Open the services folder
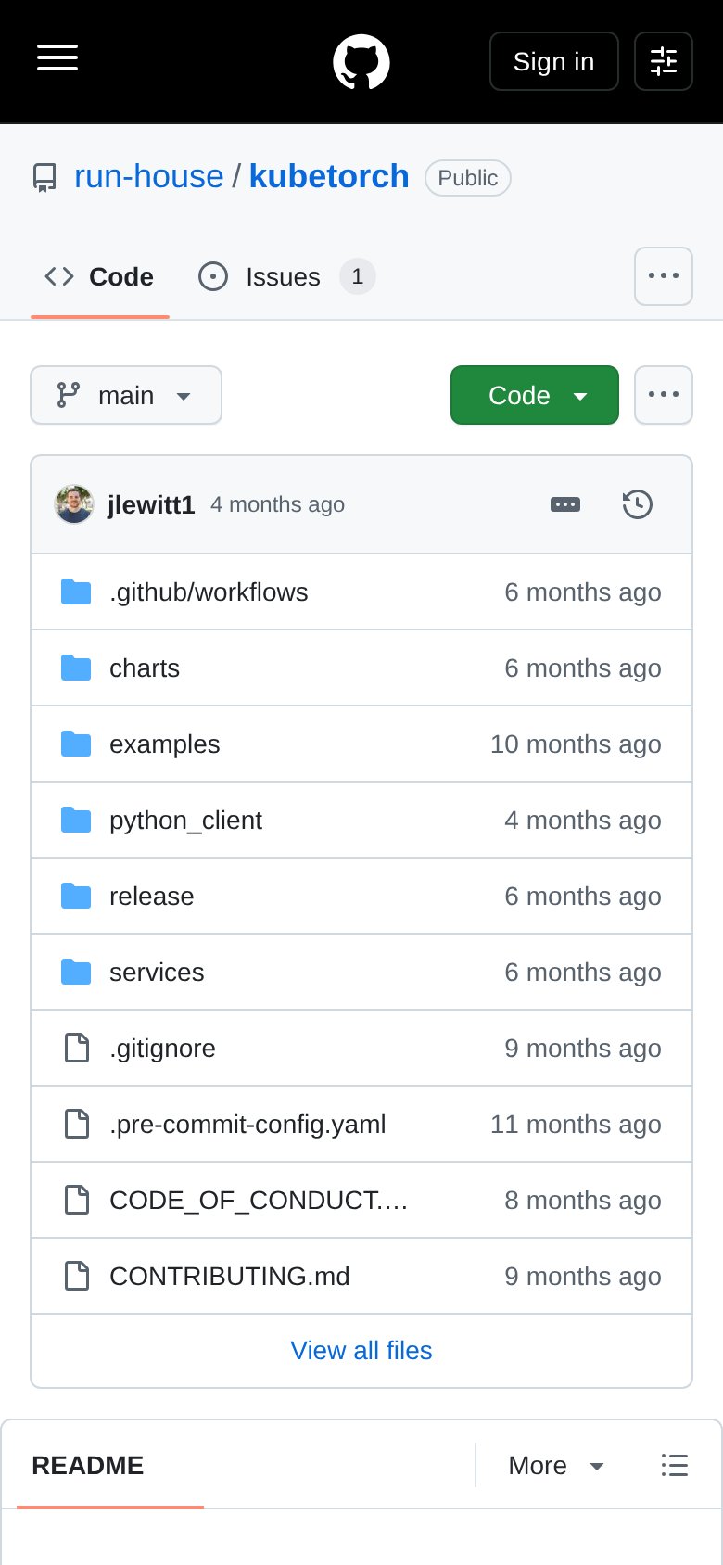Screen dimensions: 723x1565 (157, 972)
